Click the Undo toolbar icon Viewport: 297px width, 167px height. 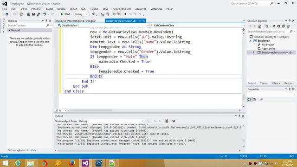(45, 14)
